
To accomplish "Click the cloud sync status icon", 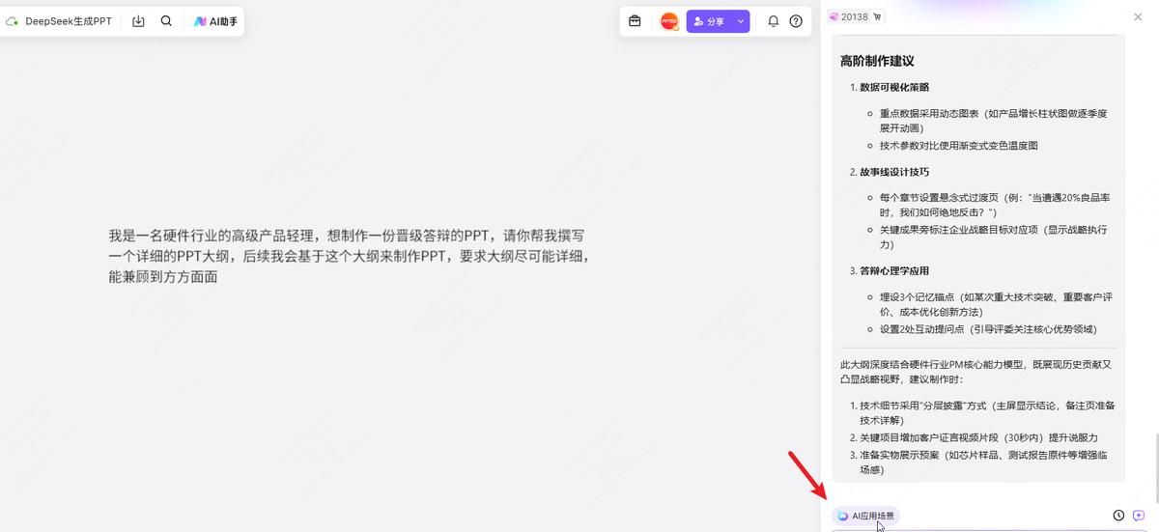I will point(13,21).
